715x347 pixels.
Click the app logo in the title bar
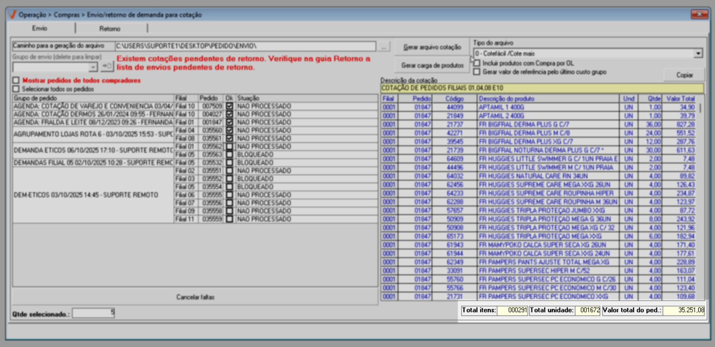pos(12,15)
